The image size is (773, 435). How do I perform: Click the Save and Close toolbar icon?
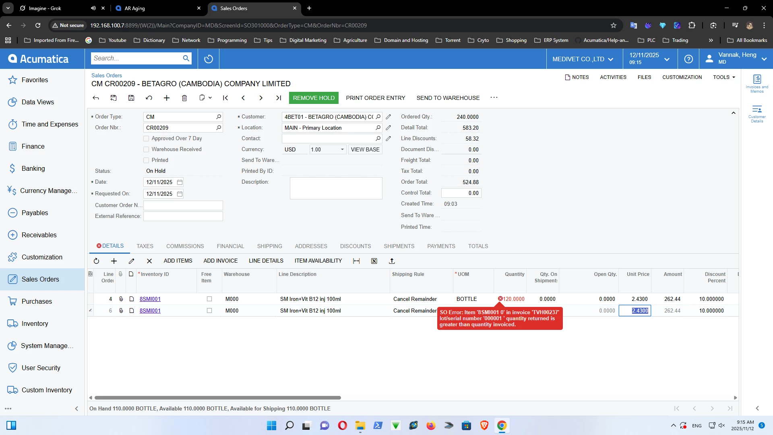[x=114, y=98]
